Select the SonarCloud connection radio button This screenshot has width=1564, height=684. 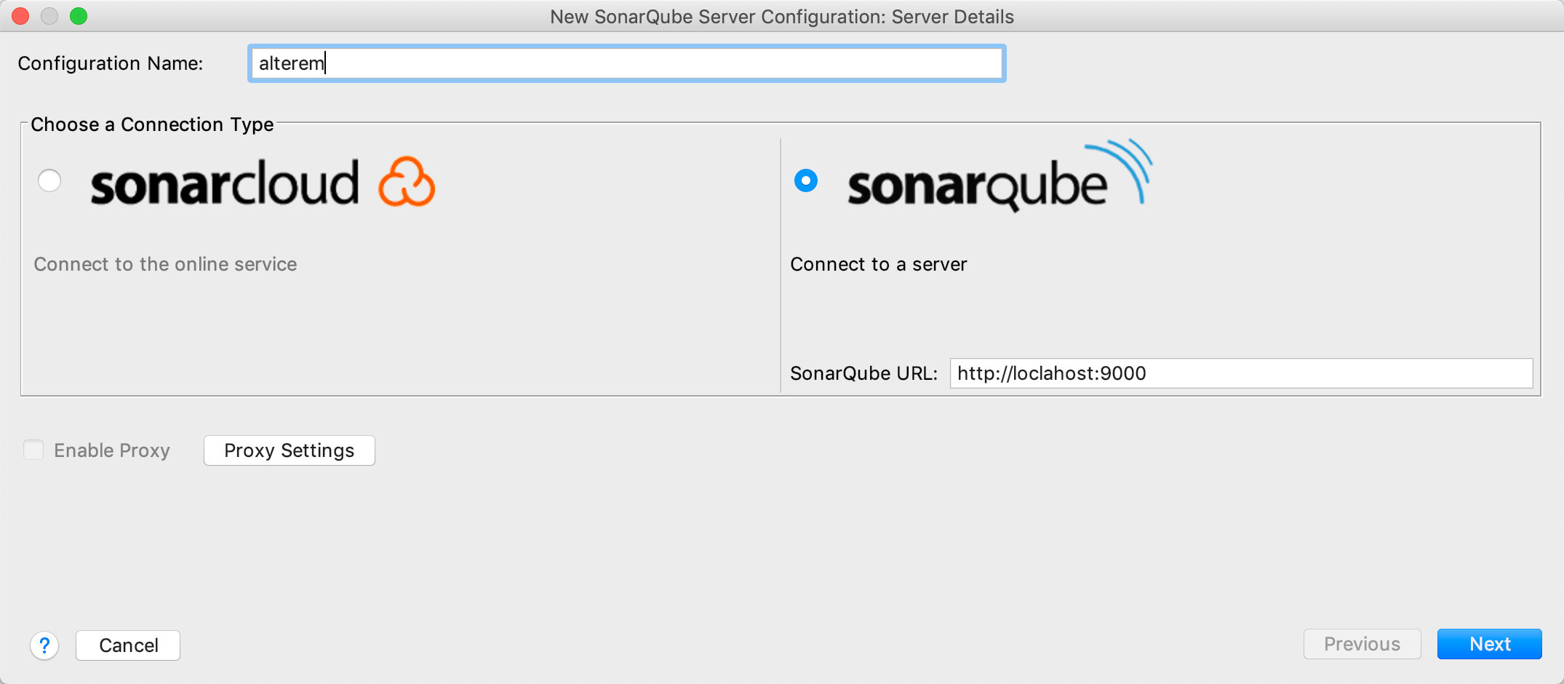[x=49, y=180]
